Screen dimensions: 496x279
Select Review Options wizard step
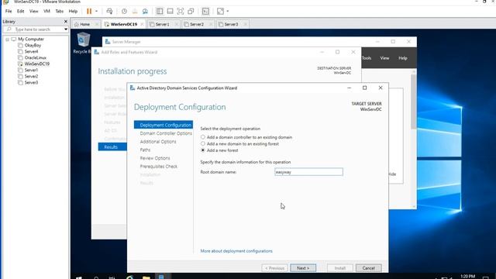coord(155,158)
